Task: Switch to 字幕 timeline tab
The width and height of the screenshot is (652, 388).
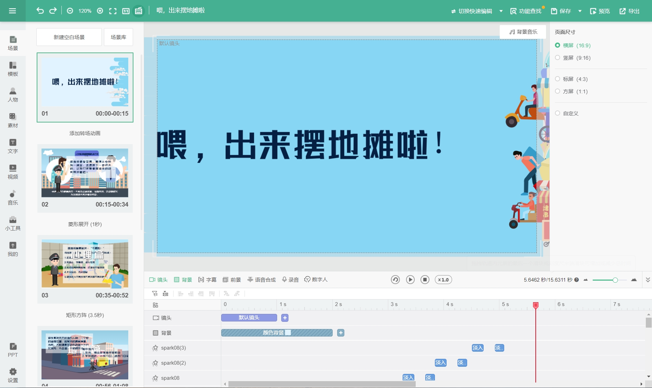Action: tap(208, 280)
